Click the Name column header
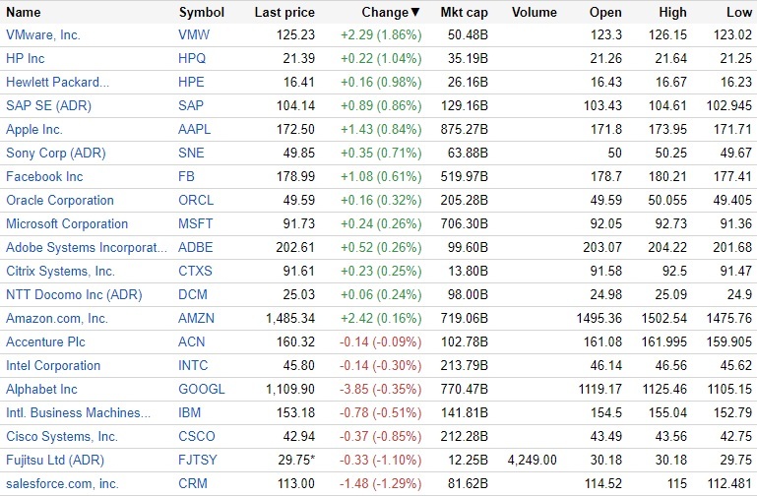Viewport: 757px width, 496px height. coord(25,13)
